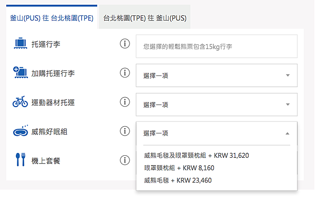Screen dimensions: 317x199
Task: Expand the 加購托運行李 dropdown
Action: pos(217,75)
